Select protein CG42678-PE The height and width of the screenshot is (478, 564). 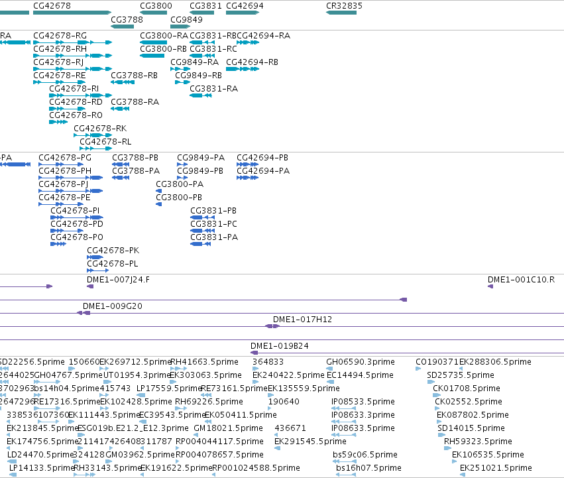tap(61, 204)
